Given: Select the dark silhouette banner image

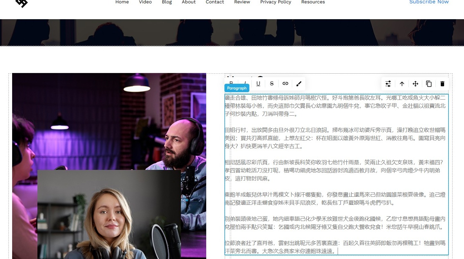Looking at the screenshot, I should click(232, 32).
